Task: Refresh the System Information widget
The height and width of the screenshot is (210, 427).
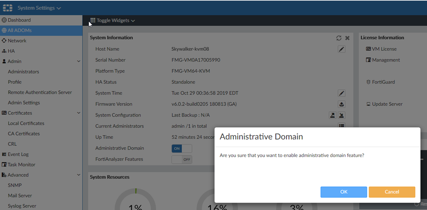Action: click(339, 38)
